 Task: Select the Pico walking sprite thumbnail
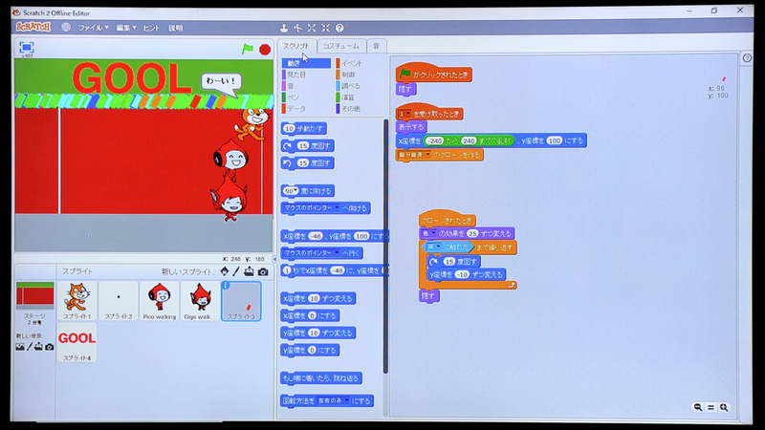[159, 301]
